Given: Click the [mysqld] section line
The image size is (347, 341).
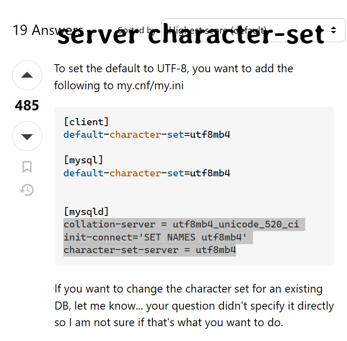Looking at the screenshot, I should 86,211.
